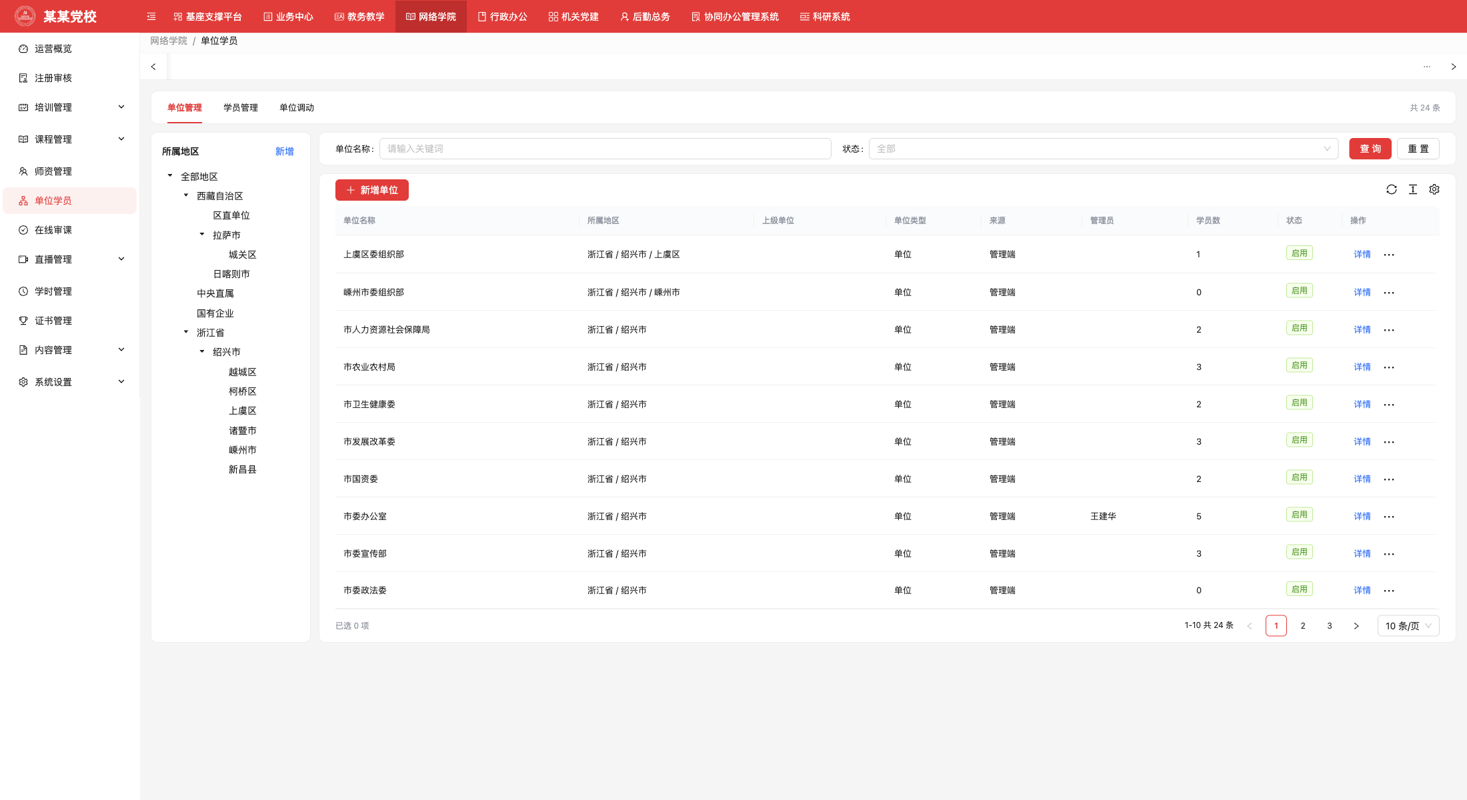Open more actions for 市国资委 row
Image resolution: width=1467 pixels, height=800 pixels.
(x=1389, y=479)
